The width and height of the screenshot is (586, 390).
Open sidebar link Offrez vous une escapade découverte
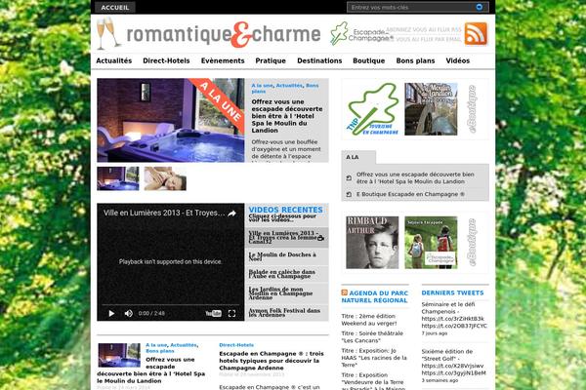coord(415,178)
